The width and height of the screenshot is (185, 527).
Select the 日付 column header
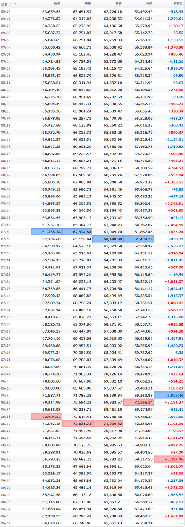4,3
